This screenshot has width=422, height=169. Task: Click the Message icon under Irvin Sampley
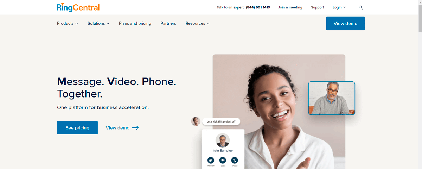coord(211,160)
